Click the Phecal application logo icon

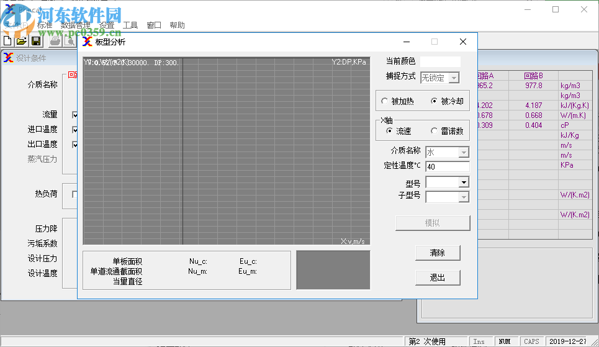tap(10, 9)
